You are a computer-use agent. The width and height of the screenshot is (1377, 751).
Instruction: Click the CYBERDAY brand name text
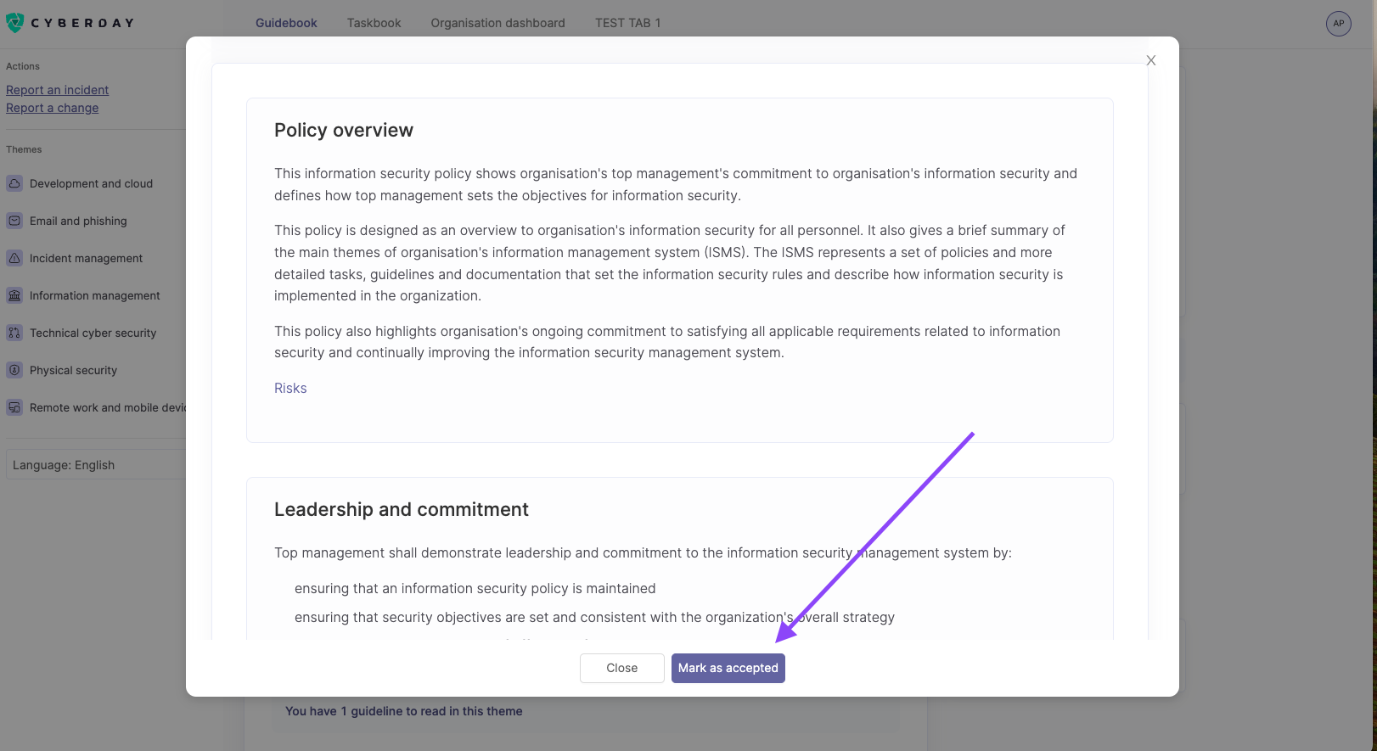82,23
